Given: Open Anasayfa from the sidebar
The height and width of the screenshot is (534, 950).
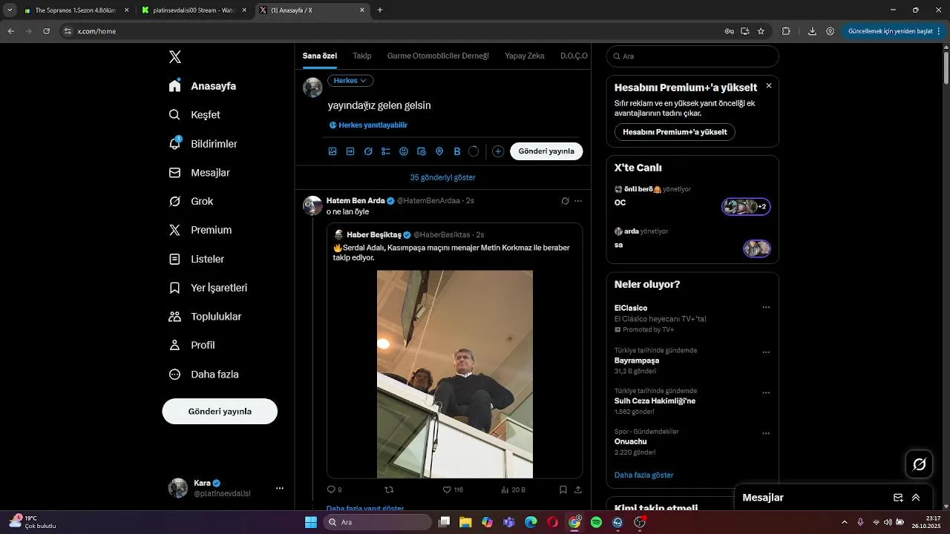Looking at the screenshot, I should coord(203,86).
